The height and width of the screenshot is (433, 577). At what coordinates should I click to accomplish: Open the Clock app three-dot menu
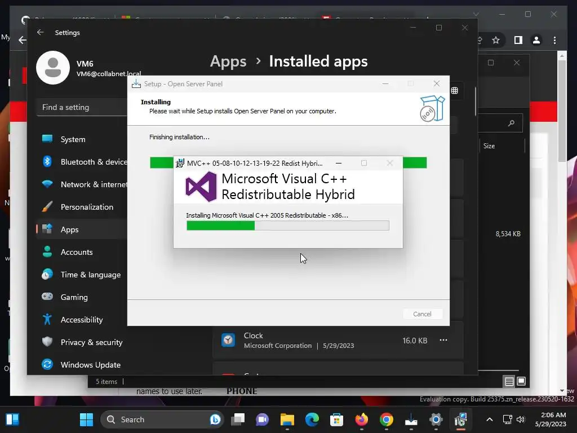coord(443,340)
